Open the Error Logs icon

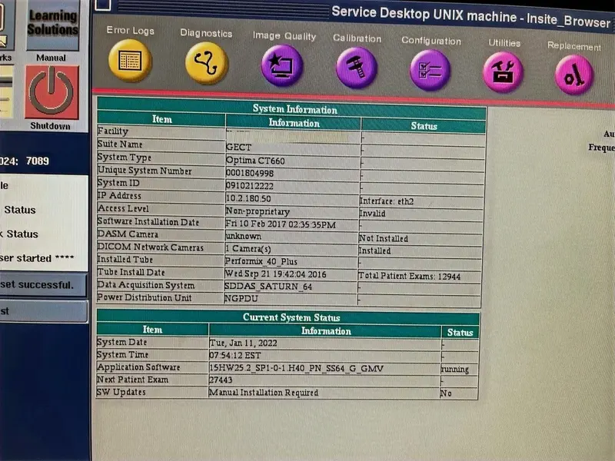pos(130,61)
